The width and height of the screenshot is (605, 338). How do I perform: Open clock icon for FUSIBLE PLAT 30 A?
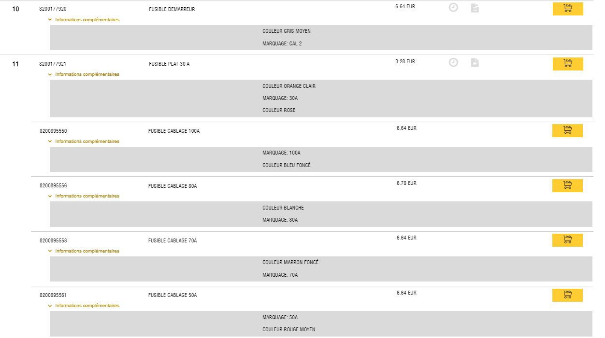pos(453,62)
